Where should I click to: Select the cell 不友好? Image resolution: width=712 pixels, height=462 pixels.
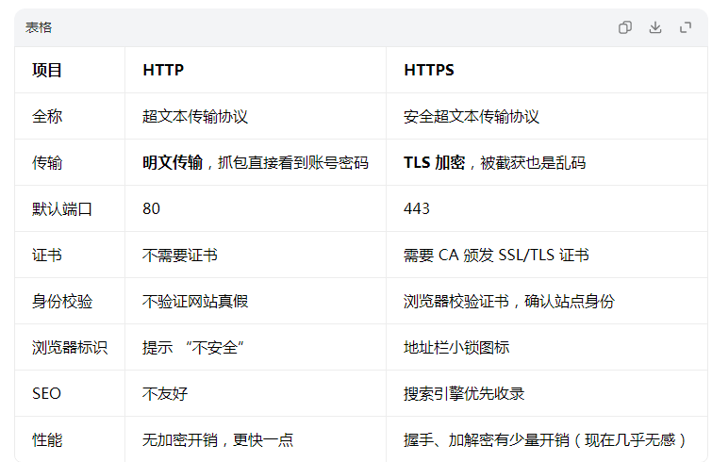point(165,394)
